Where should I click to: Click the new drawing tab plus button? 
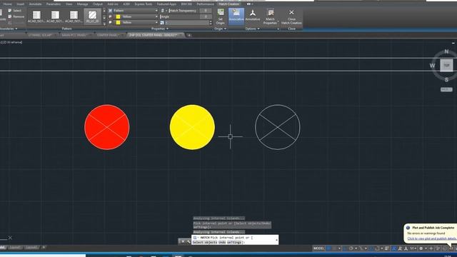tap(189, 35)
